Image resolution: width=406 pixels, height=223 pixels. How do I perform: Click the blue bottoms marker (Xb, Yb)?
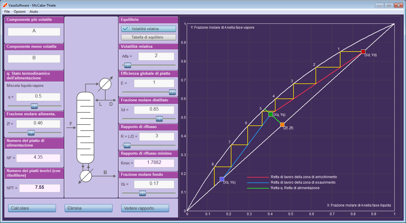coord(222,179)
